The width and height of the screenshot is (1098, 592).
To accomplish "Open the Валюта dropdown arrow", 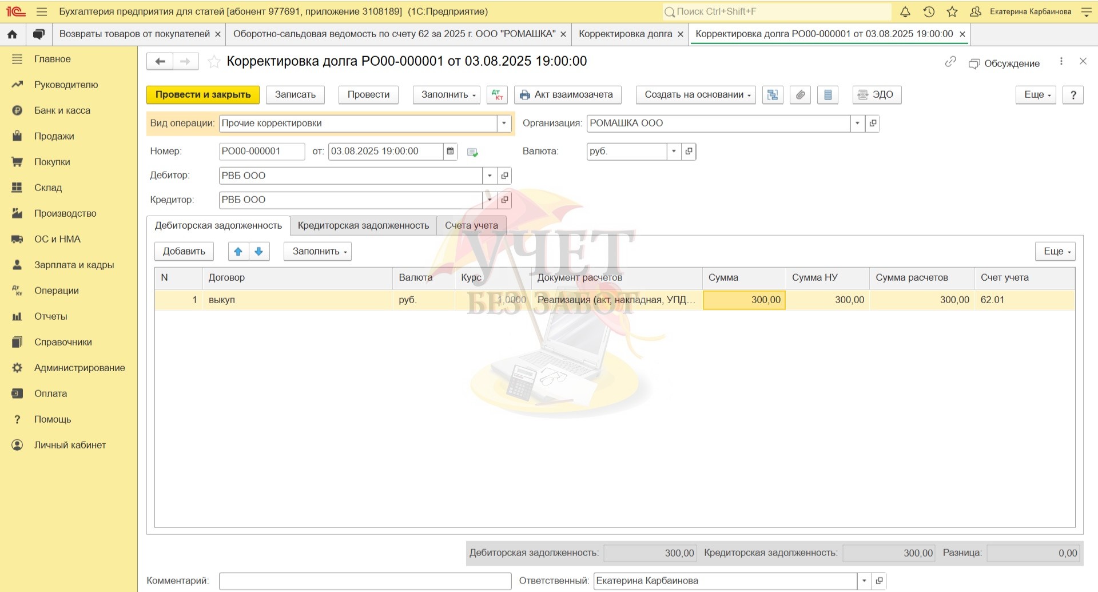I will pyautogui.click(x=674, y=152).
